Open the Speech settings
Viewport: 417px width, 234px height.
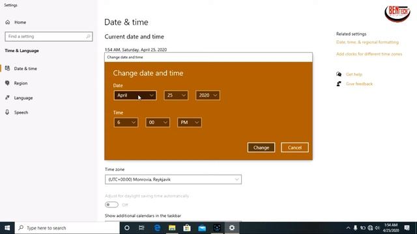[21, 112]
